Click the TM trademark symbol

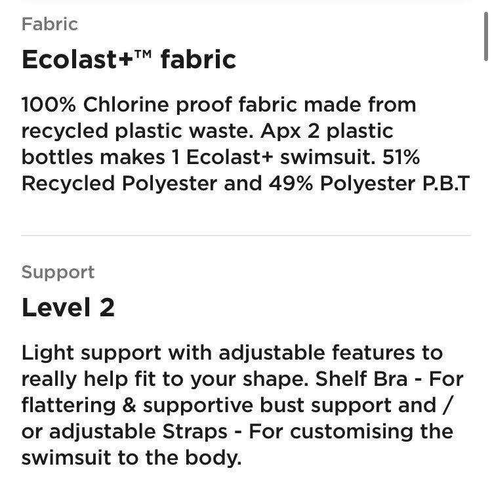pyautogui.click(x=144, y=54)
